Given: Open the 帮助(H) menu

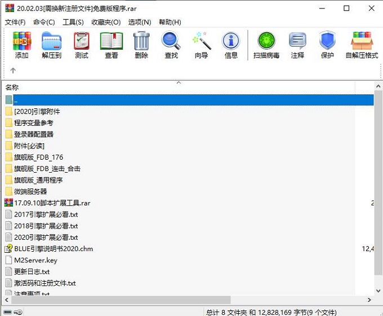Looking at the screenshot, I should tap(170, 22).
